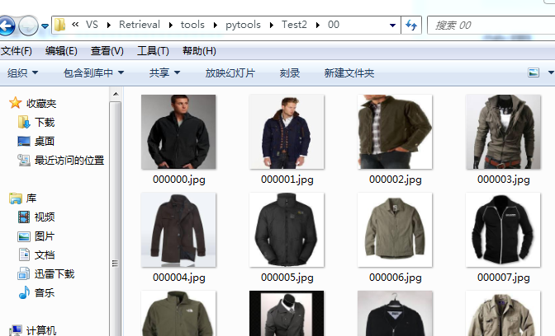This screenshot has height=336, width=555.
Task: Select thumbnail 000003.jpg hooded jacket
Action: click(x=503, y=132)
